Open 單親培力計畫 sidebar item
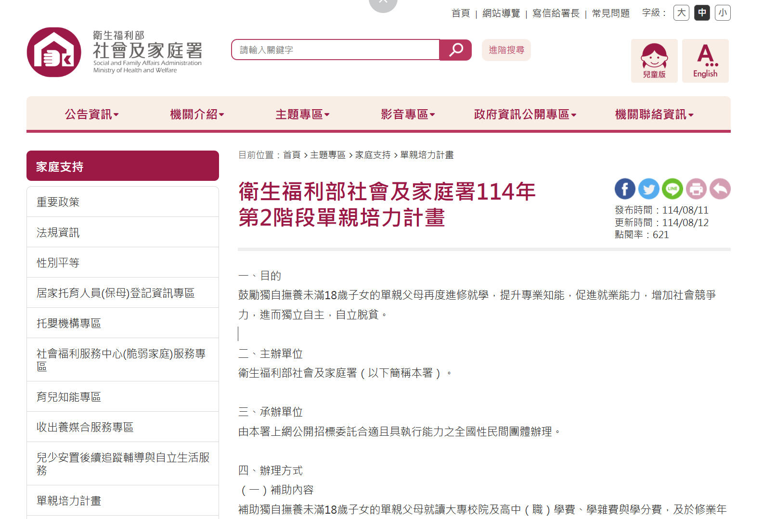 (x=123, y=501)
